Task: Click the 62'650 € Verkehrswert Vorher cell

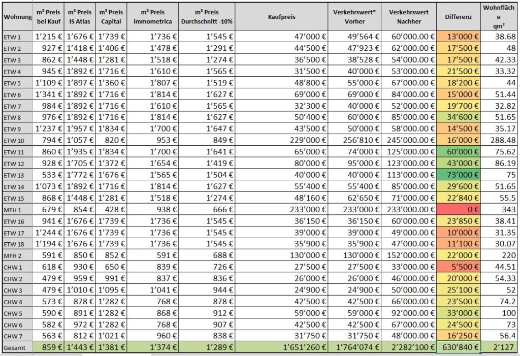Action: pos(354,198)
